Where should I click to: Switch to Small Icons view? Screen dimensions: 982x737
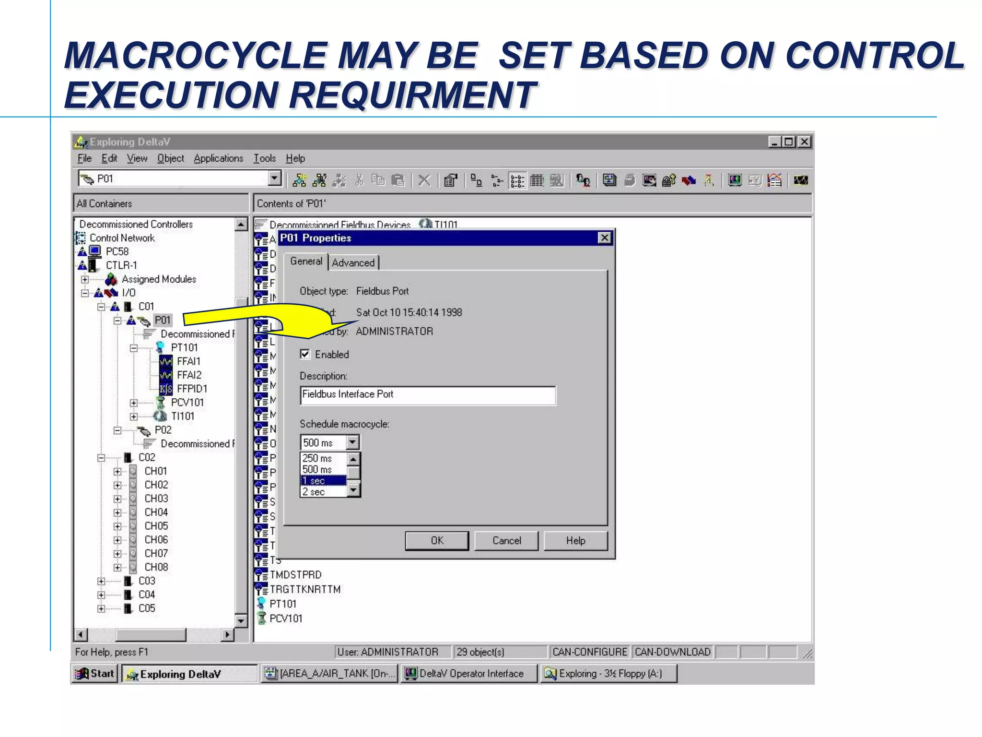tap(497, 180)
